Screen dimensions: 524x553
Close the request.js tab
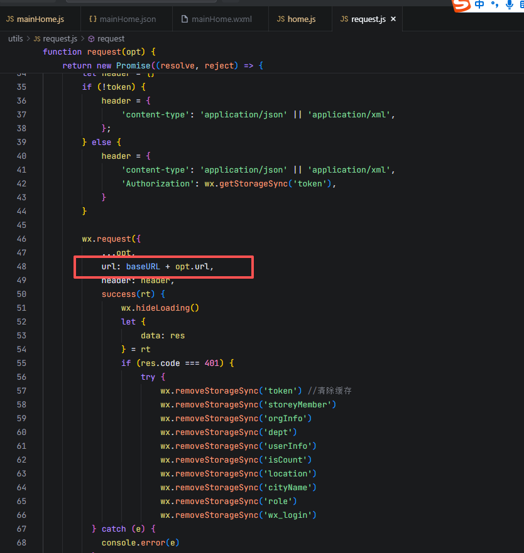[x=393, y=19]
